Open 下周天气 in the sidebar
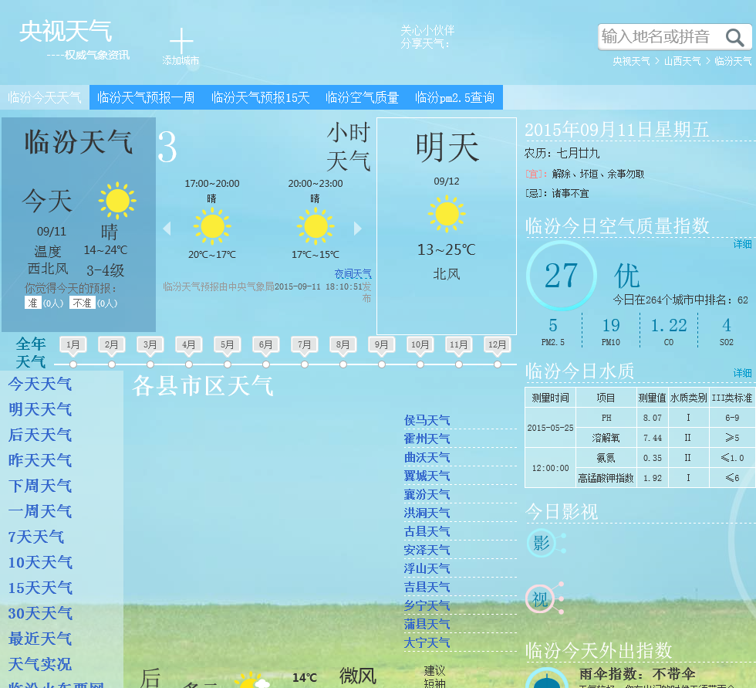The image size is (756, 688). (40, 486)
